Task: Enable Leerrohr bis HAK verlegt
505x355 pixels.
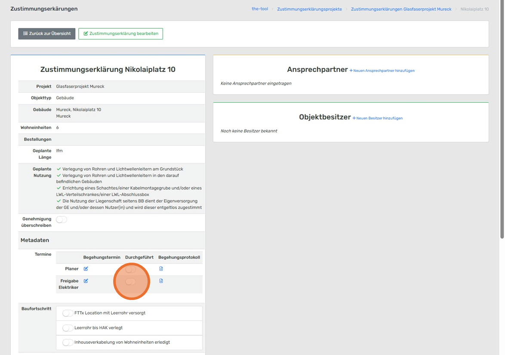Action: (68, 328)
